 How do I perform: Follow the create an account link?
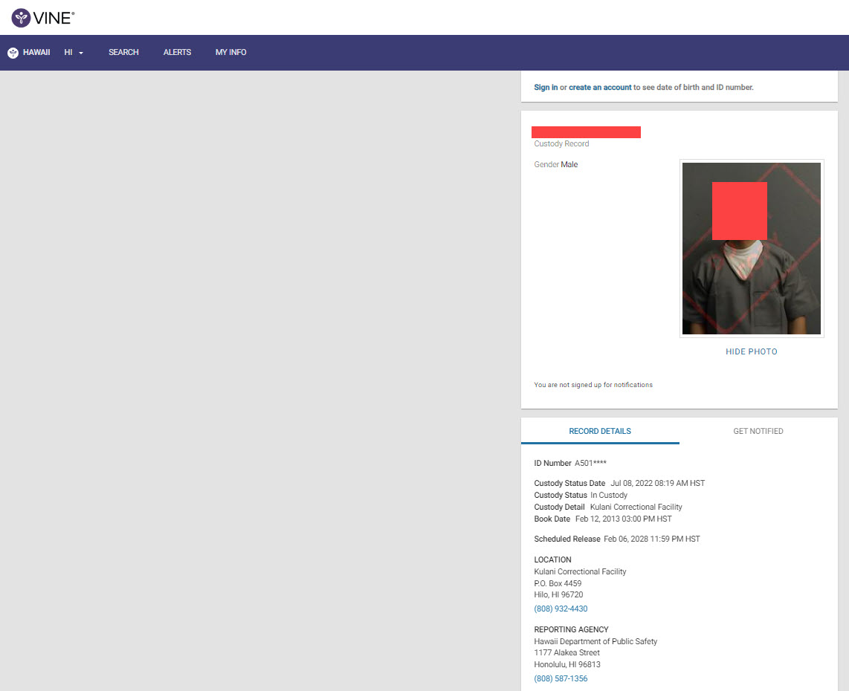tap(600, 88)
